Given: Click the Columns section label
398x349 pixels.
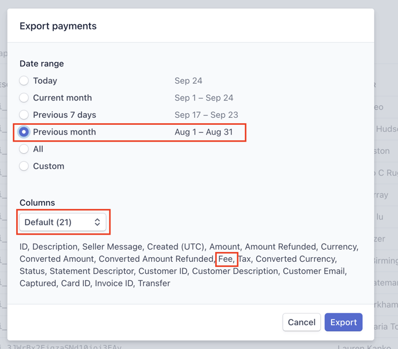Looking at the screenshot, I should [37, 203].
